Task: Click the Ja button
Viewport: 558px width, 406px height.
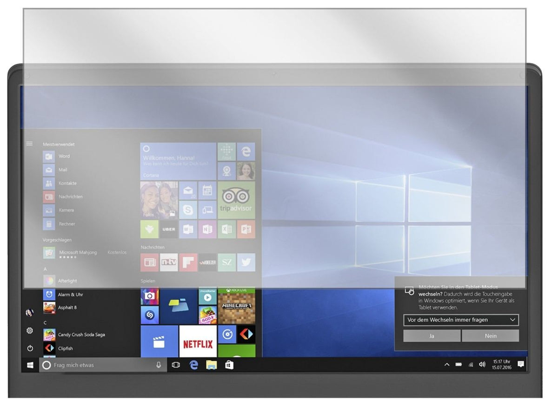Action: (x=432, y=336)
